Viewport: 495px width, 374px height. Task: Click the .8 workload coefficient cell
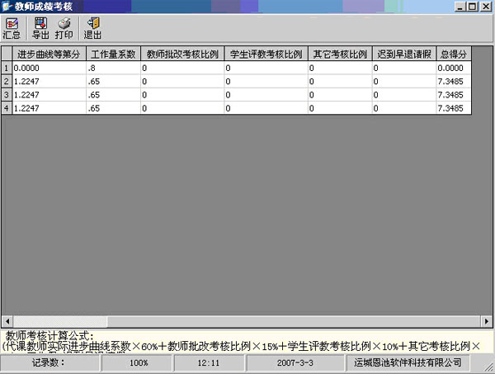113,69
